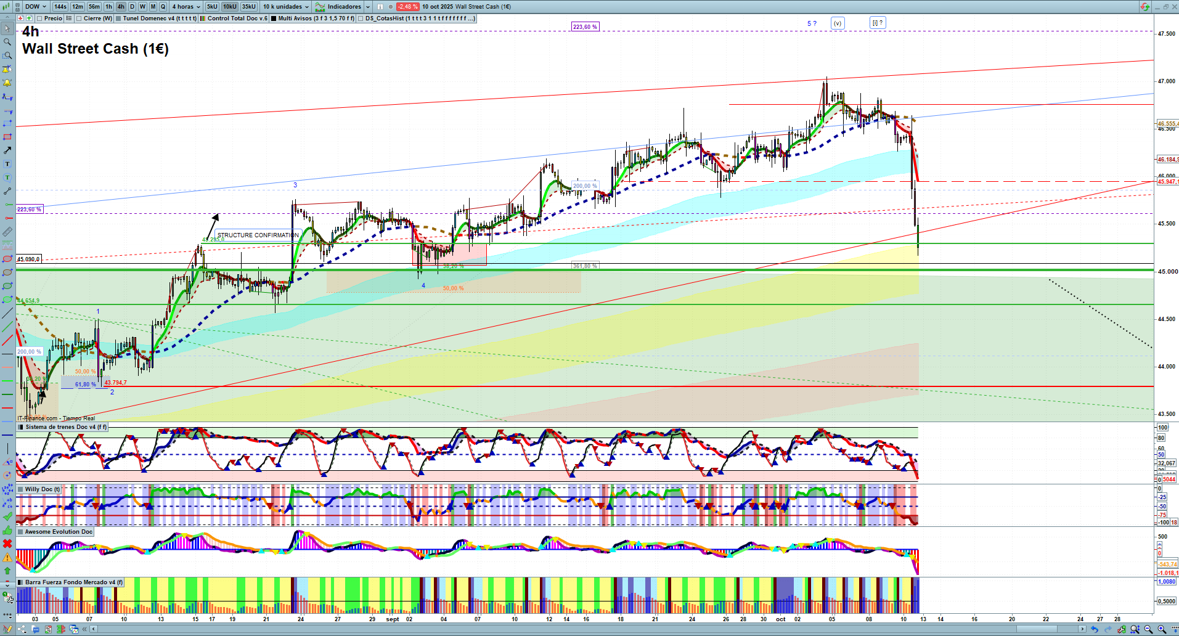Collapse bottom toolbar with double chevron
This screenshot has height=636, width=1179.
85,629
